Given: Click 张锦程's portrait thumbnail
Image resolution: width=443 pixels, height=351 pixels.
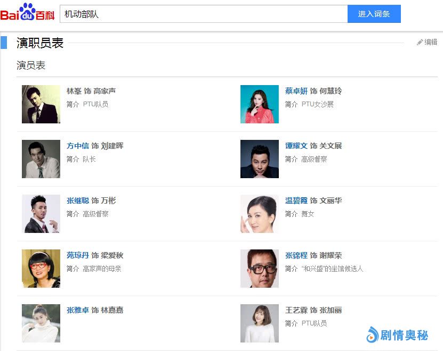Looking at the screenshot, I should coord(260,269).
